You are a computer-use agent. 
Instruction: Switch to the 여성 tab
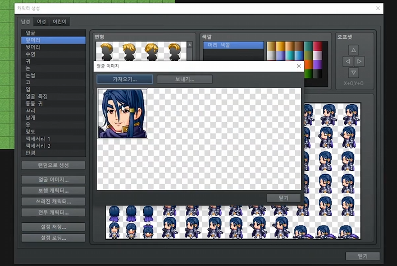coord(41,22)
